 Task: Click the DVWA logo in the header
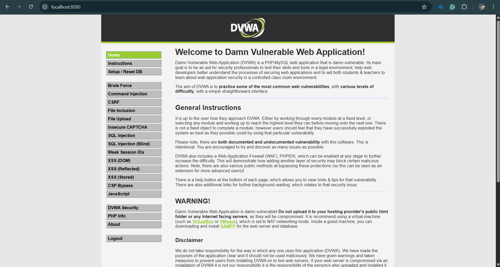(x=248, y=28)
